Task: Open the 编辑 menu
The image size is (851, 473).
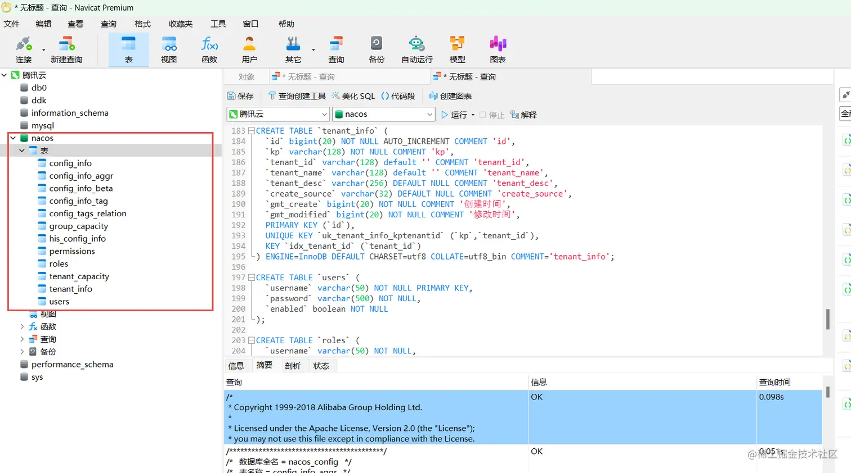Action: point(43,24)
